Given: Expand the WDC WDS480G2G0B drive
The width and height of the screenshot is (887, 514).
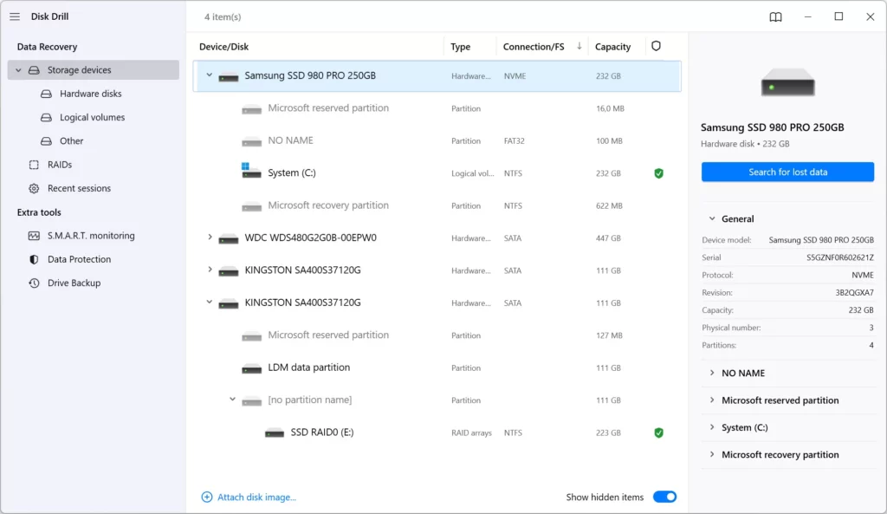Looking at the screenshot, I should click(209, 237).
